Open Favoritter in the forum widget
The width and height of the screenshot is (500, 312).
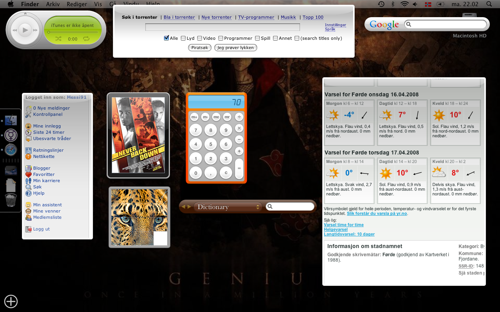44,174
